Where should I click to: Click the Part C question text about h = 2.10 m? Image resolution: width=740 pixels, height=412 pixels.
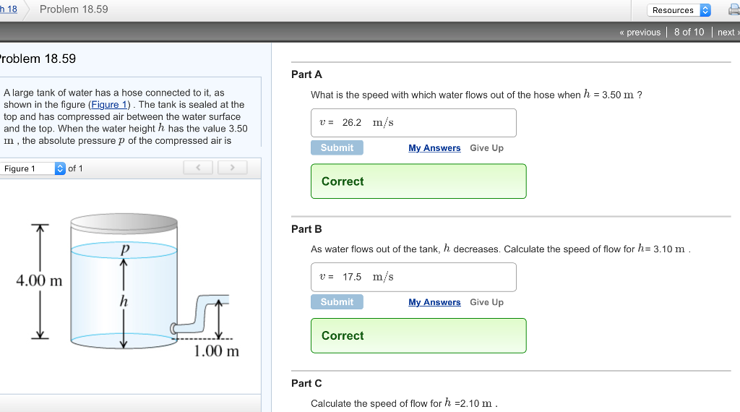click(x=404, y=403)
